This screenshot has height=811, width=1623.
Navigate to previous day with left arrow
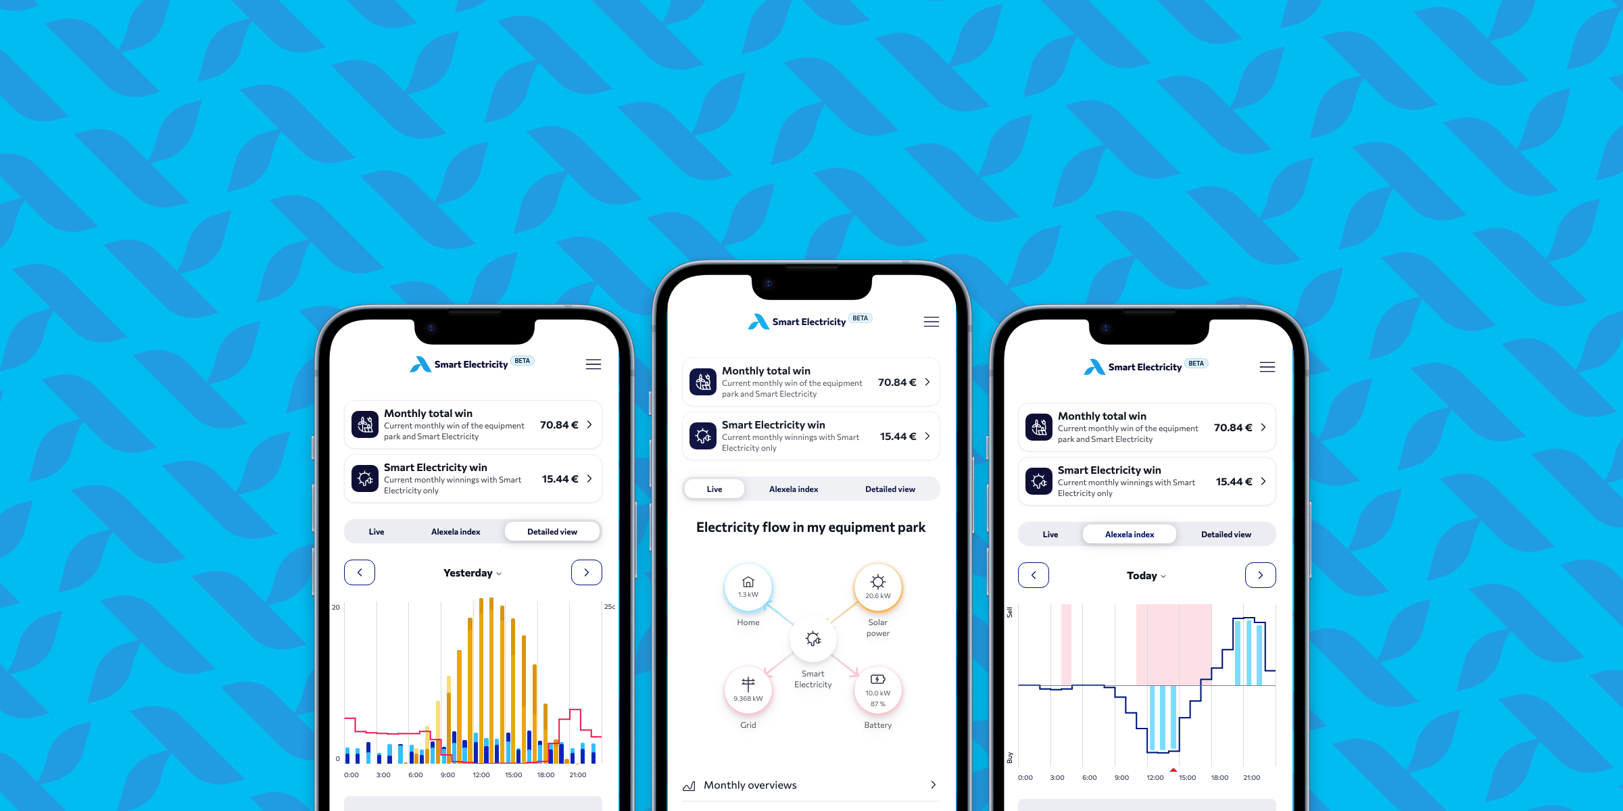(360, 572)
